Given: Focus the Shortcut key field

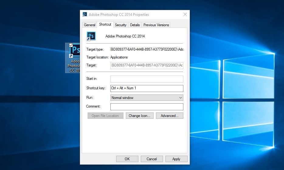Looking at the screenshot, I should 147,88.
